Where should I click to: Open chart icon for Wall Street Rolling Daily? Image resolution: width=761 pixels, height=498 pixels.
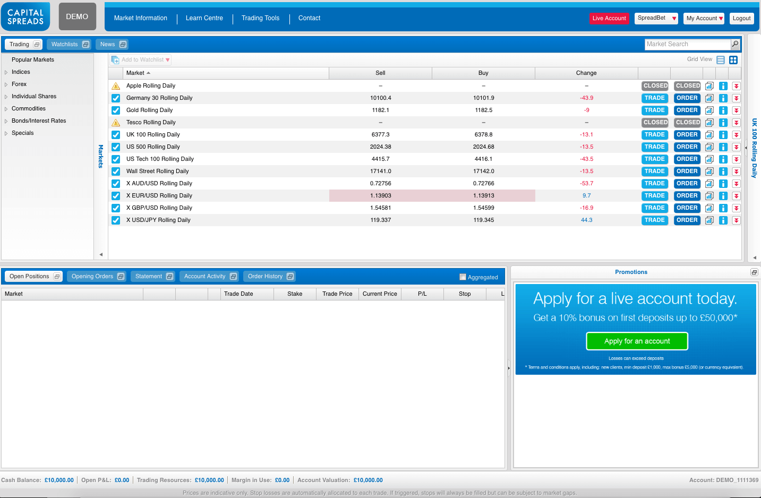(709, 171)
